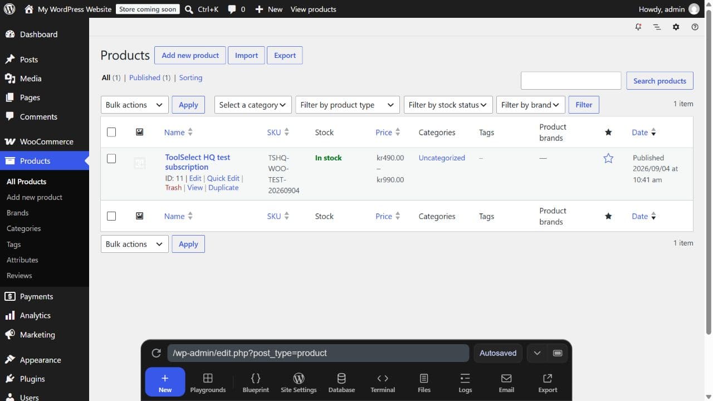The image size is (713, 401).
Task: Open Analytics in the sidebar menu
Action: point(45,315)
